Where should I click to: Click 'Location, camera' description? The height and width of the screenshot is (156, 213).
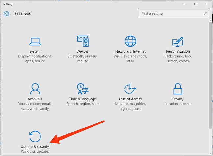(x=178, y=104)
